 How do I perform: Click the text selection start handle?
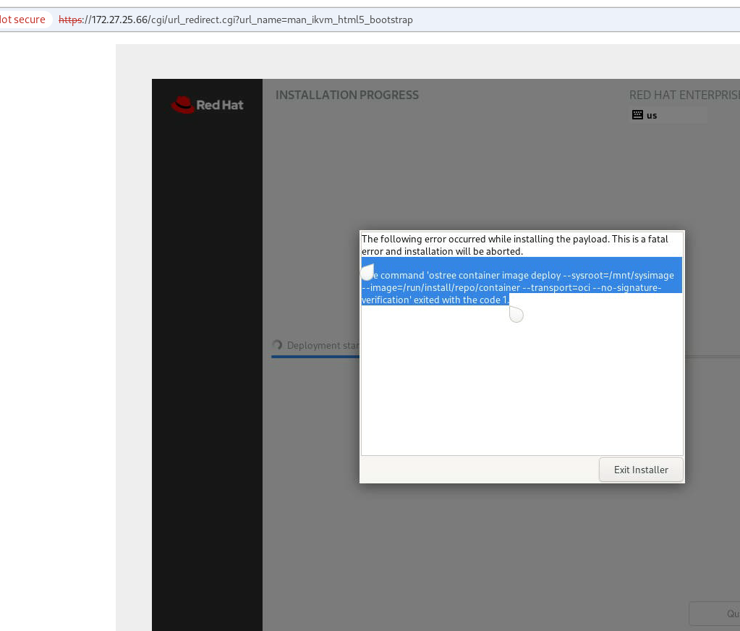click(x=367, y=272)
